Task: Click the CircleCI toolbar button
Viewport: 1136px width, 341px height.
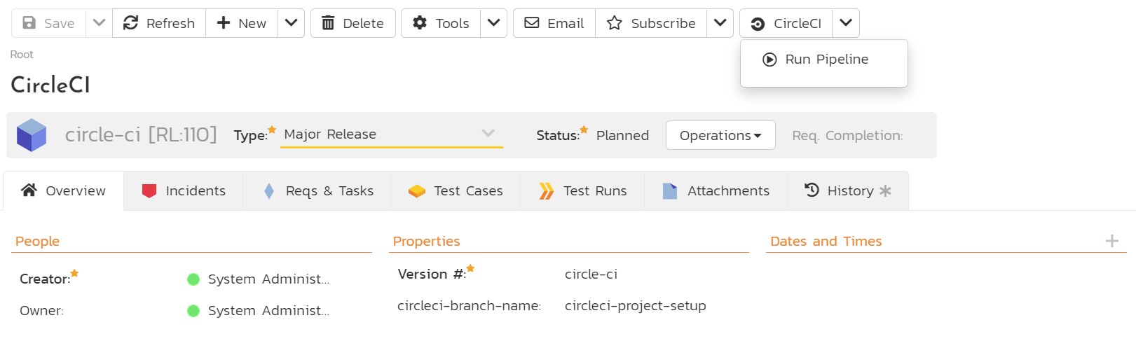Action: pos(786,23)
